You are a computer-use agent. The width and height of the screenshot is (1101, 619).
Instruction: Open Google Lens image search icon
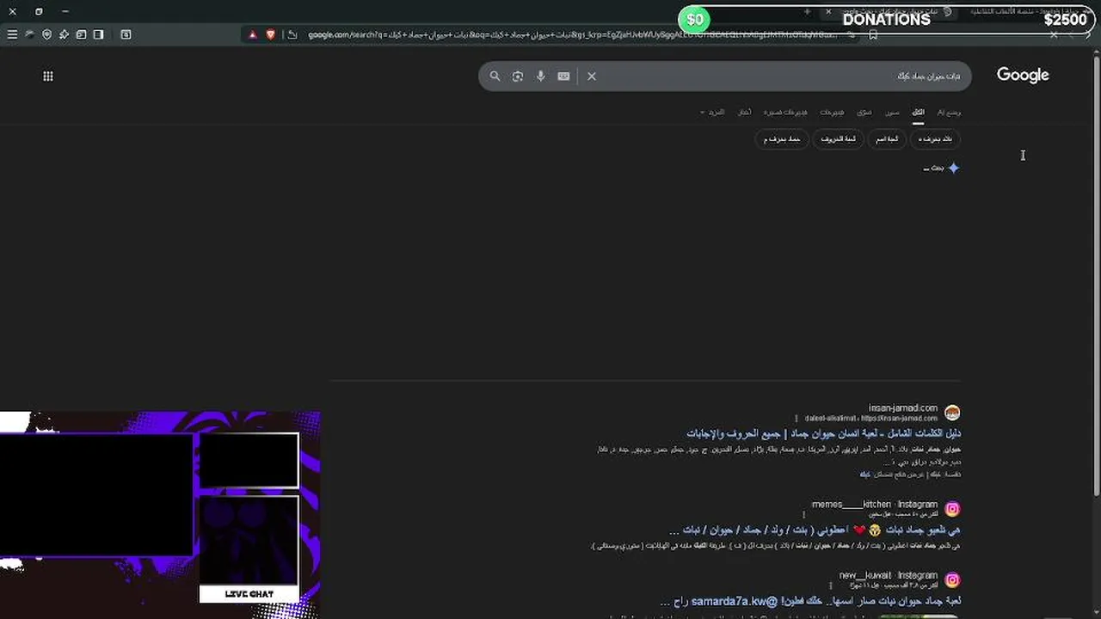517,76
